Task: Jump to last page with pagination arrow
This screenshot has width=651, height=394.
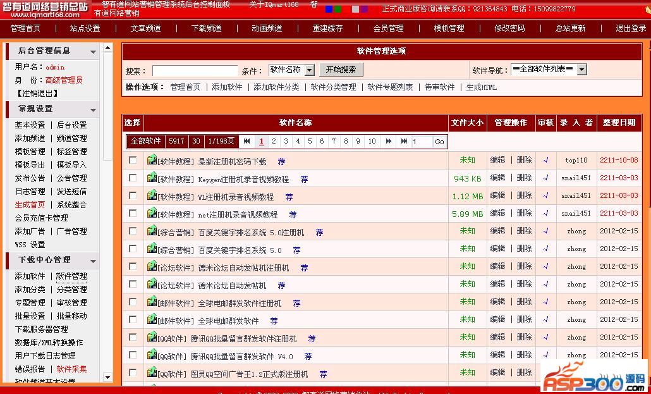Action: 403,141
